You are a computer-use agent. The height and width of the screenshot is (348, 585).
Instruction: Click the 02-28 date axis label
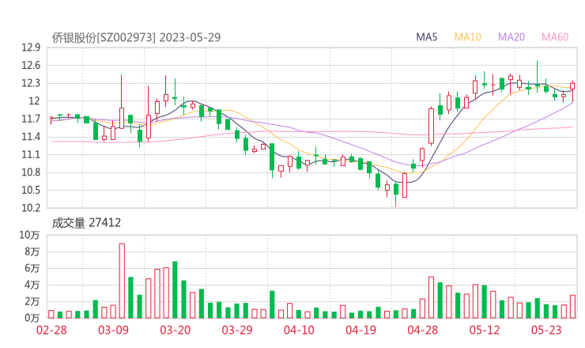51,330
